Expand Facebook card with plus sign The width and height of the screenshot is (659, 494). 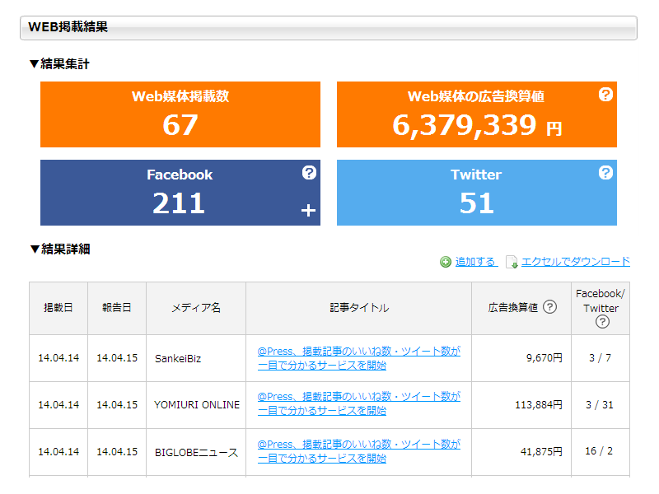coord(308,210)
